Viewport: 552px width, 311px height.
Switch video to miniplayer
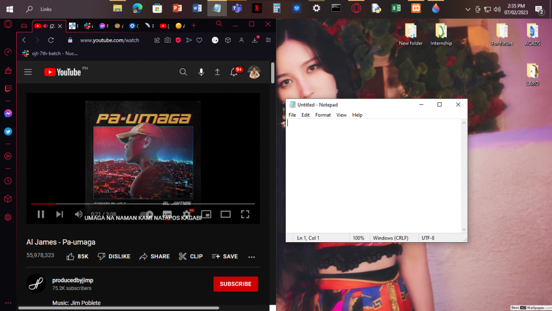(x=206, y=214)
